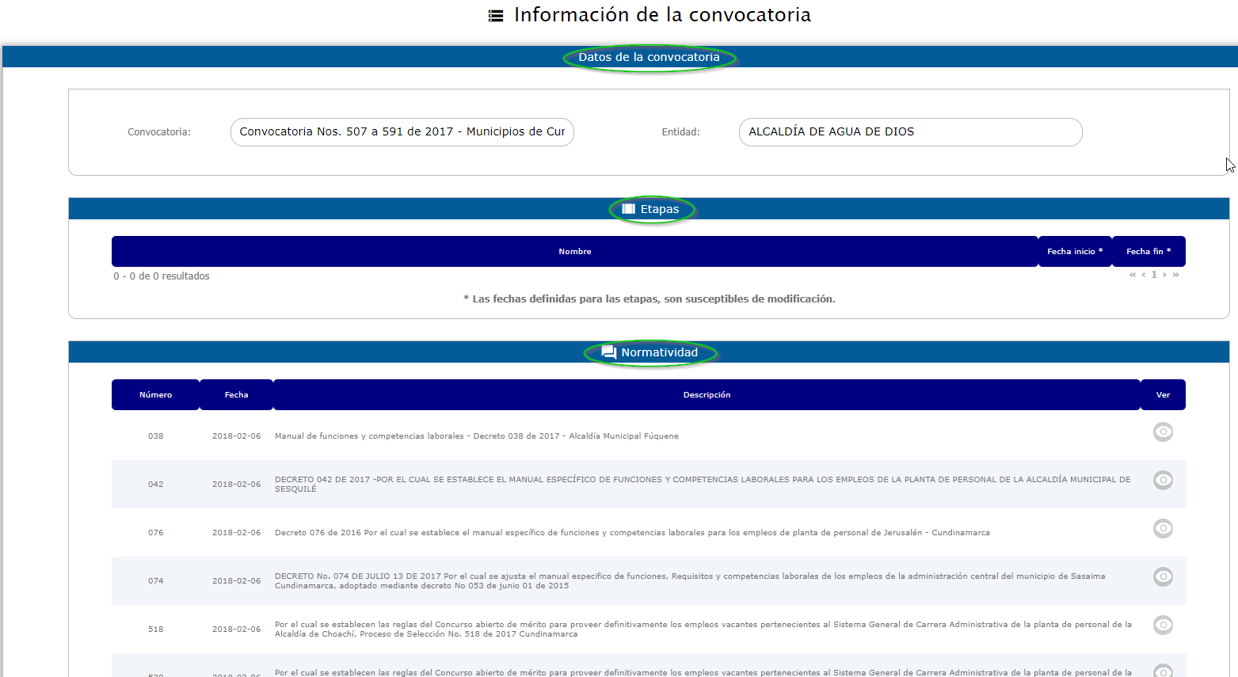Open eye icon for Decreto 076 Jerusalén
Viewport: 1238px width, 677px height.
click(x=1163, y=529)
